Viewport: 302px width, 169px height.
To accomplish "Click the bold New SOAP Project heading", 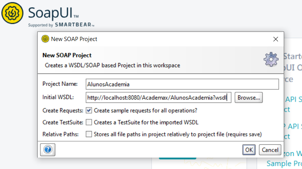I will [x=67, y=55].
